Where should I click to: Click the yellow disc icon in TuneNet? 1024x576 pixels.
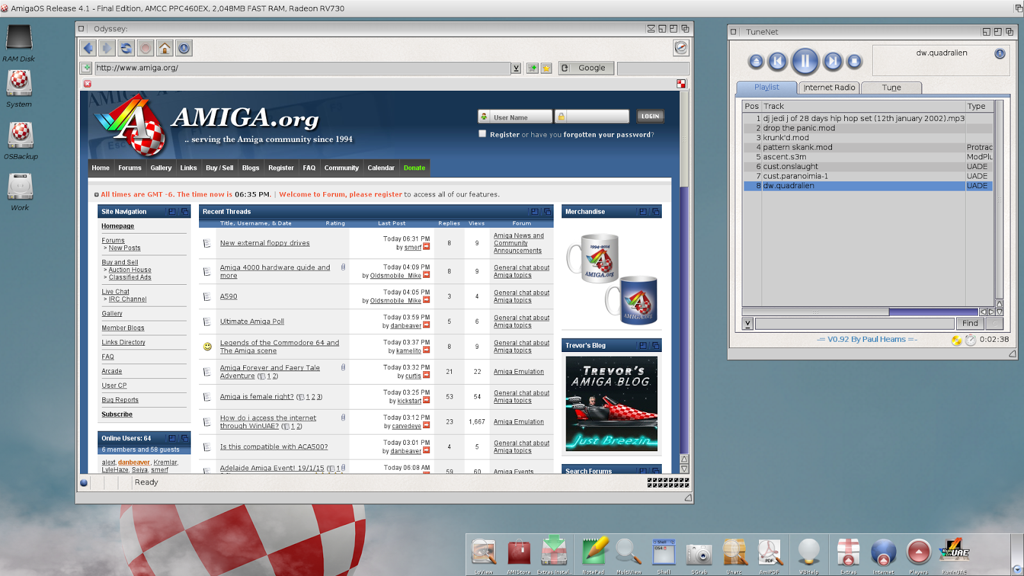pyautogui.click(x=956, y=340)
